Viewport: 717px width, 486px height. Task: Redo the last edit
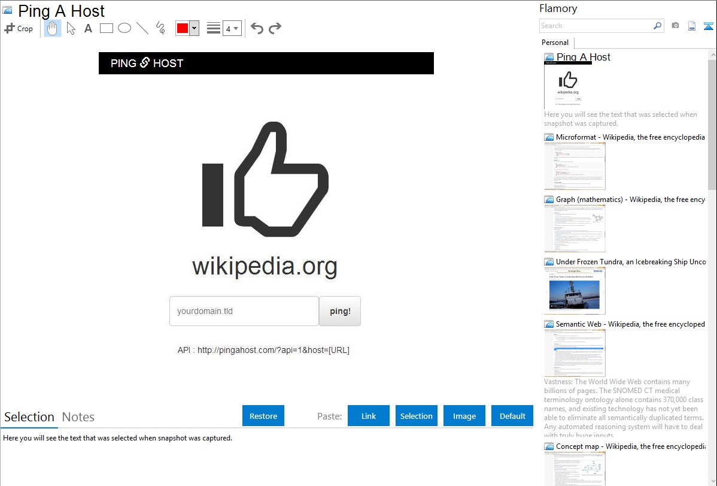[x=275, y=28]
